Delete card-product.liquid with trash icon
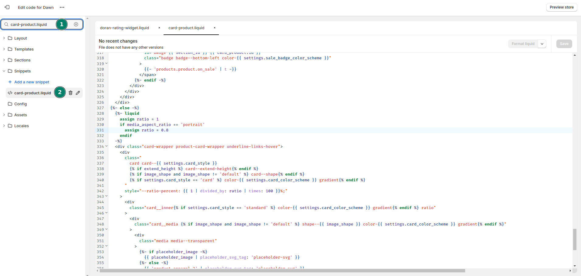Image resolution: width=581 pixels, height=276 pixels. coord(71,93)
